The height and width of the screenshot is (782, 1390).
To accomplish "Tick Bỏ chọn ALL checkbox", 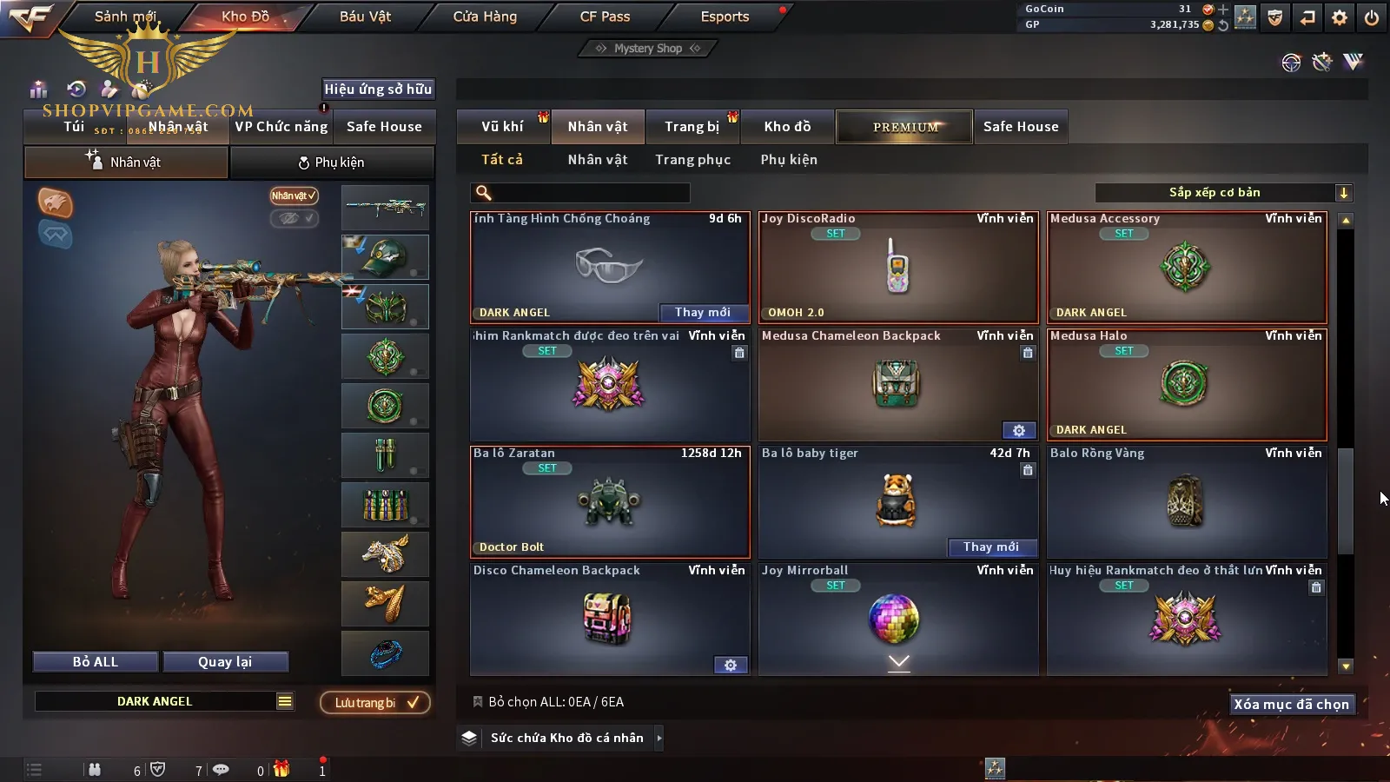I will point(478,701).
